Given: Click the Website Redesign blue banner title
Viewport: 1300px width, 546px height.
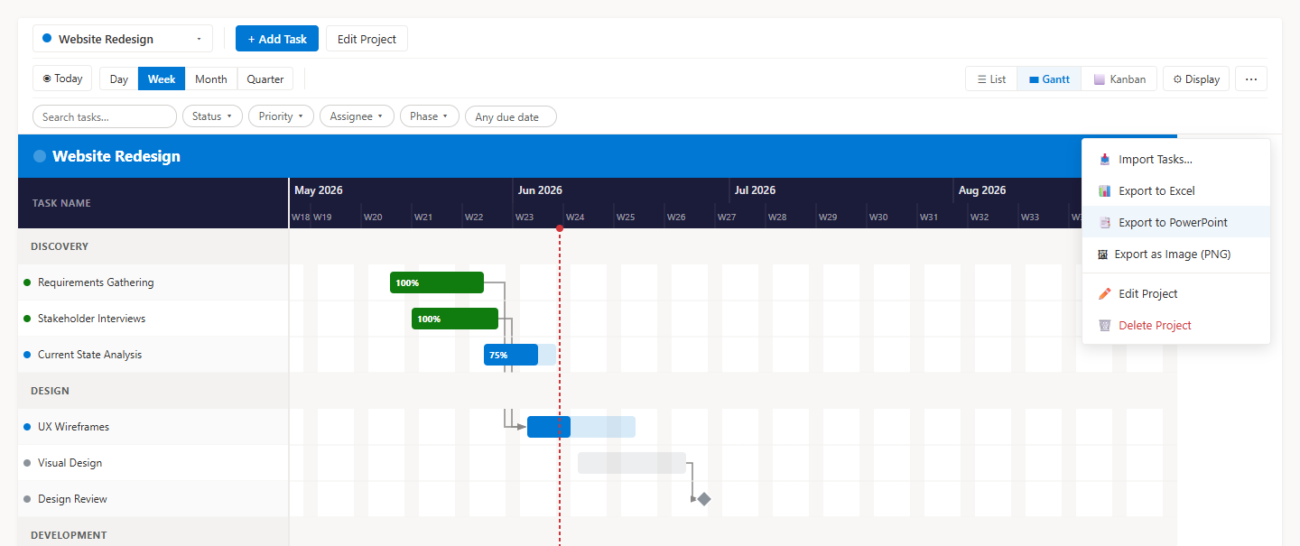Looking at the screenshot, I should point(116,156).
